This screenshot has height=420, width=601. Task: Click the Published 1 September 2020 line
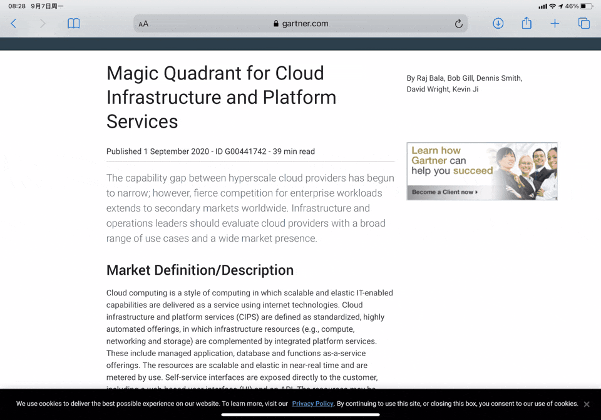coord(210,151)
